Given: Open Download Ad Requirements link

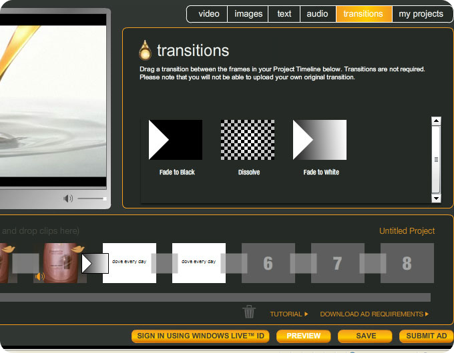Looking at the screenshot, I should click(374, 314).
